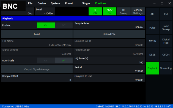Open the System menu
This screenshot has height=108, width=173.
point(55,3)
